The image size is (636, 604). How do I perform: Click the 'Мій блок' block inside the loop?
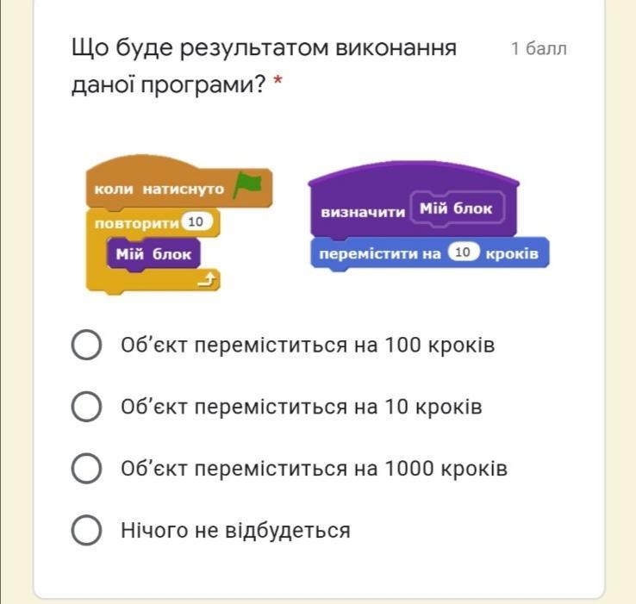(153, 254)
